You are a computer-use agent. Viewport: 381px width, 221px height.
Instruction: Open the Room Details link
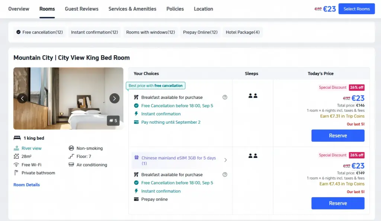(26, 185)
